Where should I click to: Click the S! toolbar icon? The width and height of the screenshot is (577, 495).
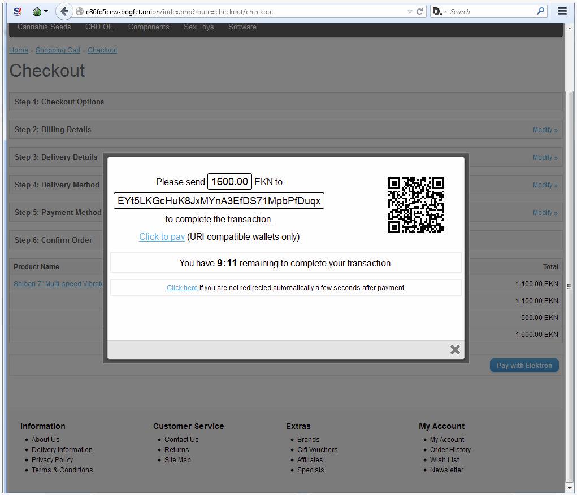(18, 11)
